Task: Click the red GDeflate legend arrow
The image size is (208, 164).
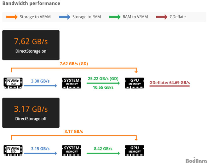Action: click(162, 17)
